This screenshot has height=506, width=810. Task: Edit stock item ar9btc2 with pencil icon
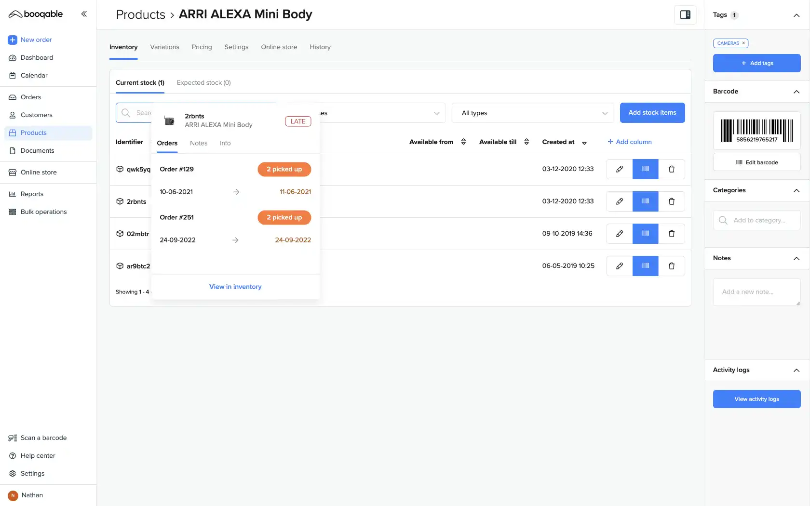pos(620,266)
